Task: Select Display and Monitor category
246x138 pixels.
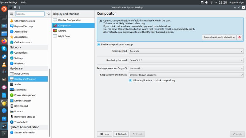Action: coord(28,79)
